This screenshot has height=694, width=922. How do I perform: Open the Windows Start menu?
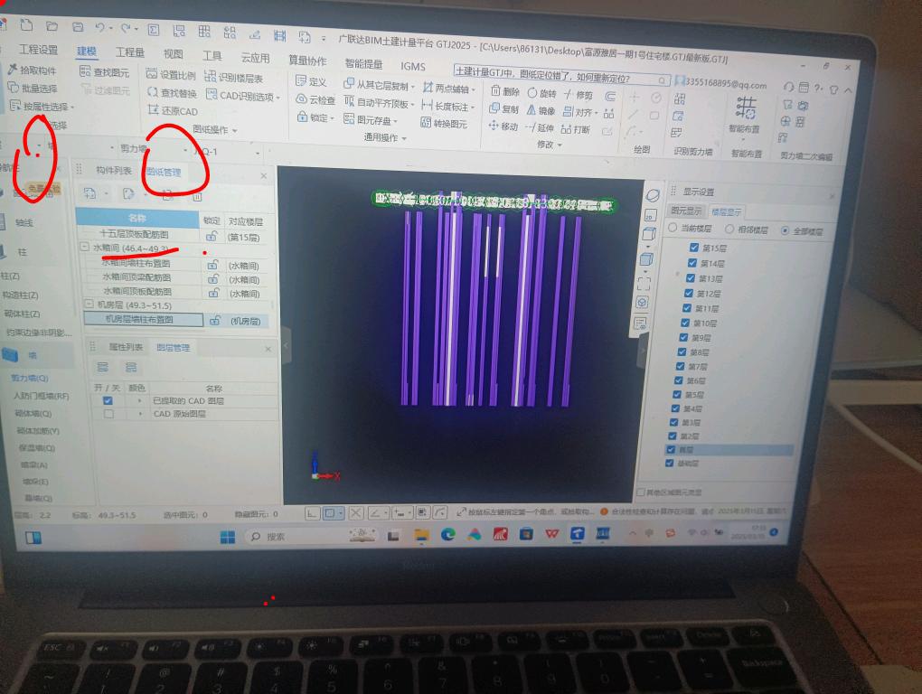[x=228, y=537]
